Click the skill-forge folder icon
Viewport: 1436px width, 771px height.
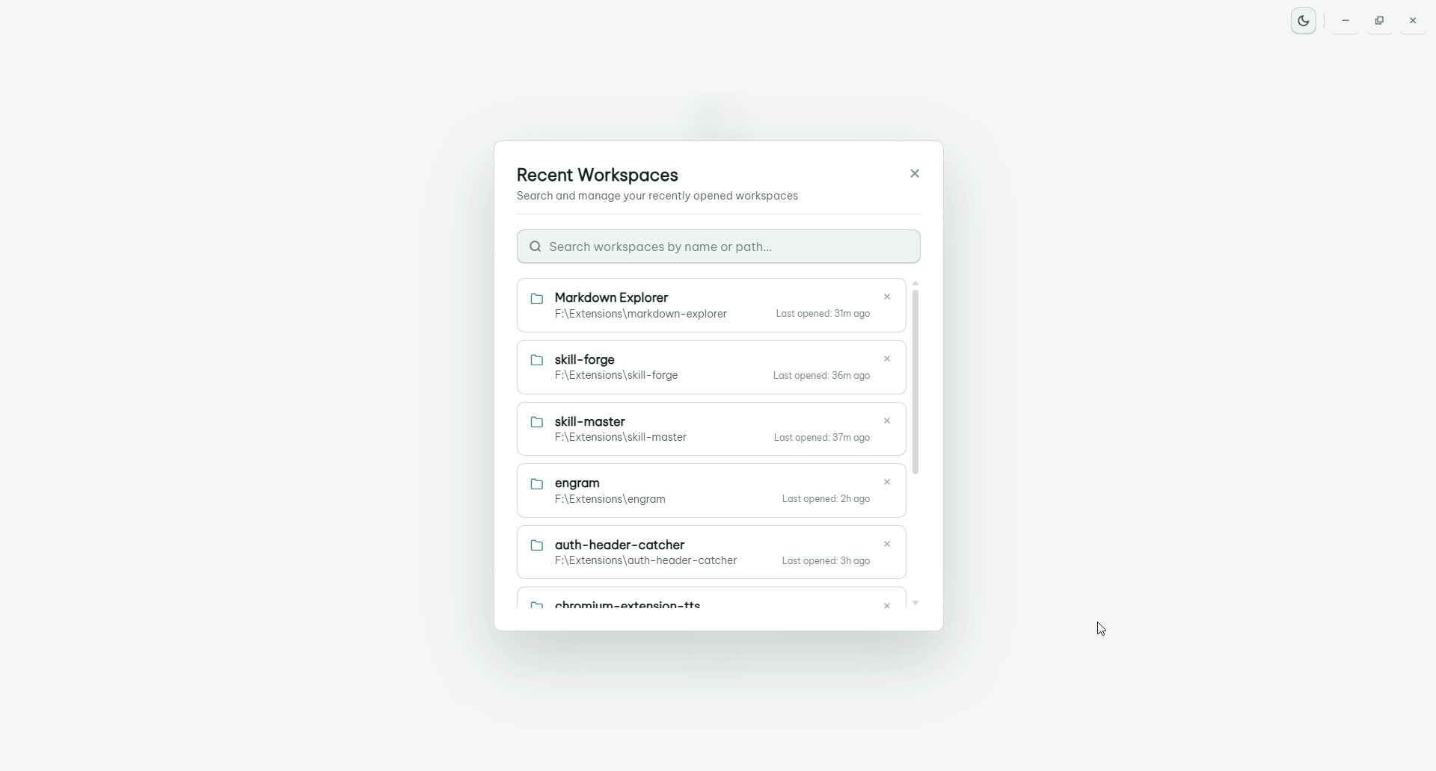pyautogui.click(x=537, y=360)
